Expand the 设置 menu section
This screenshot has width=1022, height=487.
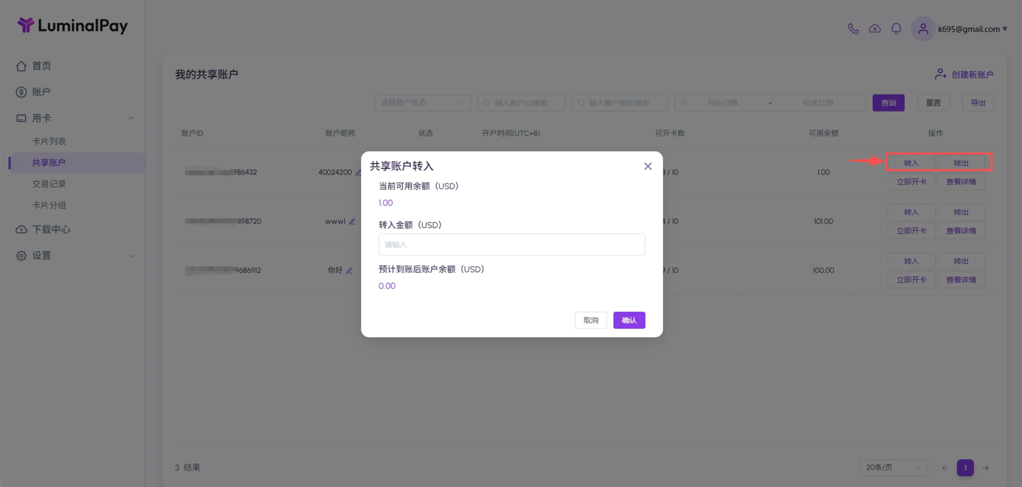tap(131, 255)
